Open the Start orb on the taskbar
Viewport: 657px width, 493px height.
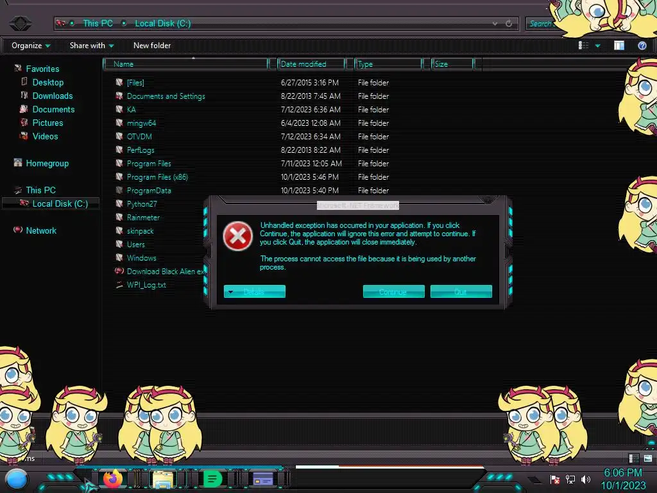pyautogui.click(x=17, y=479)
